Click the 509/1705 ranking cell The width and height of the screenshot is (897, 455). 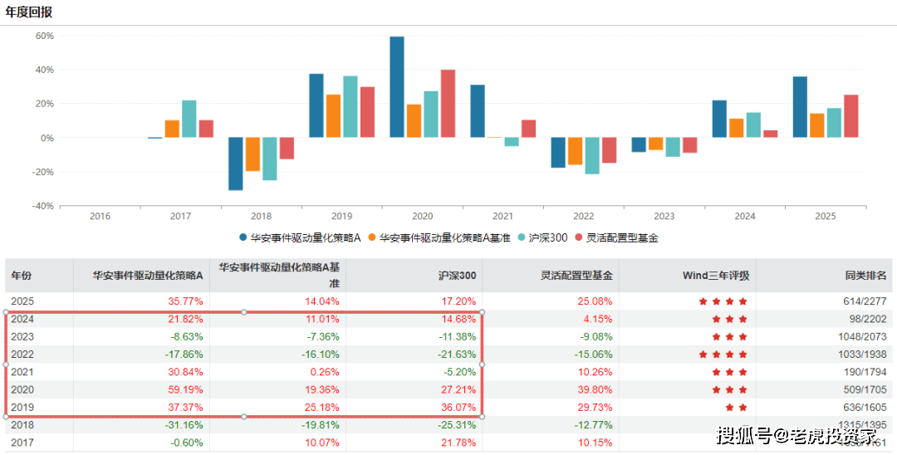point(864,390)
